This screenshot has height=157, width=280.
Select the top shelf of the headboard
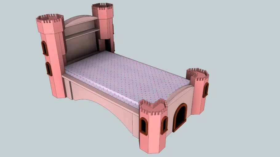[81, 21]
